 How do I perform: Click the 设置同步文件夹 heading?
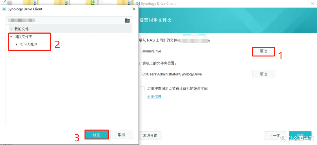pos(156,20)
